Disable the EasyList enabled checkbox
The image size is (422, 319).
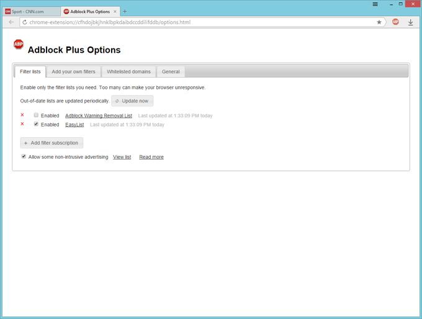tap(36, 124)
